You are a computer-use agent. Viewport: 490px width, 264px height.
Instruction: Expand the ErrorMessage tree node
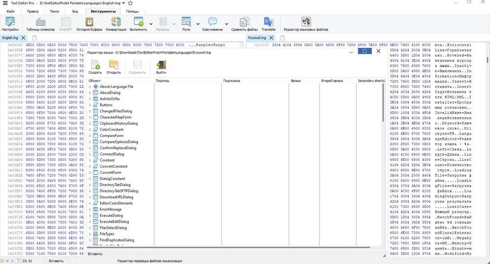pyautogui.click(x=90, y=210)
